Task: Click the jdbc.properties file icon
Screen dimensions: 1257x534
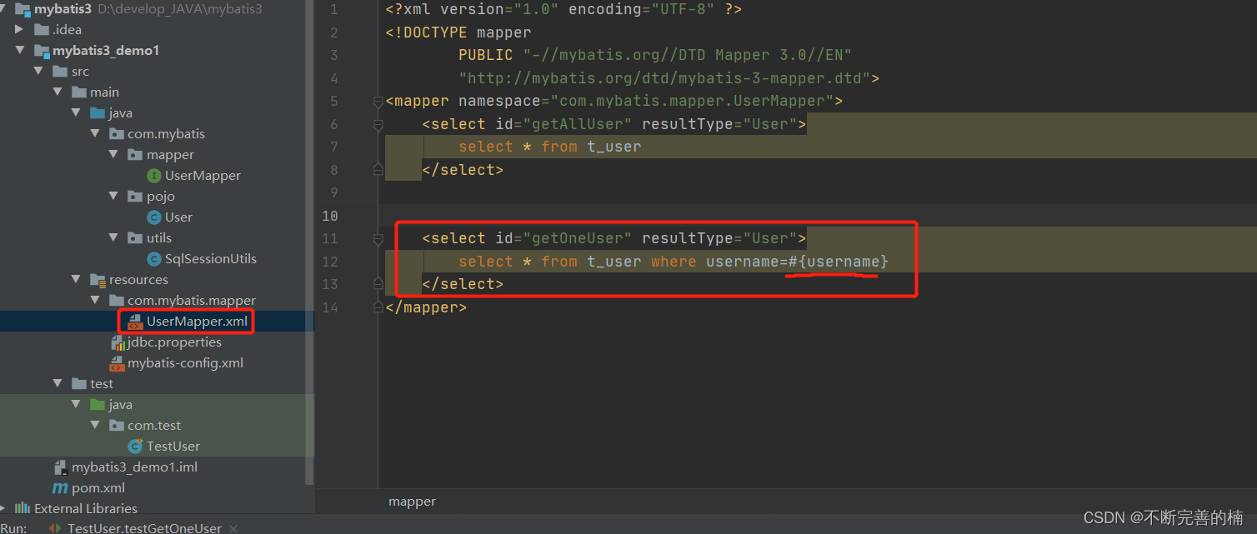Action: [117, 342]
